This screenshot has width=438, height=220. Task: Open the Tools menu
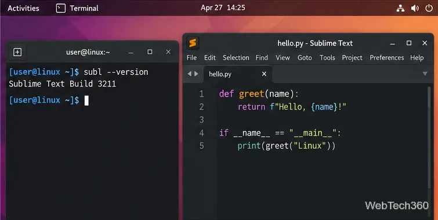327,58
